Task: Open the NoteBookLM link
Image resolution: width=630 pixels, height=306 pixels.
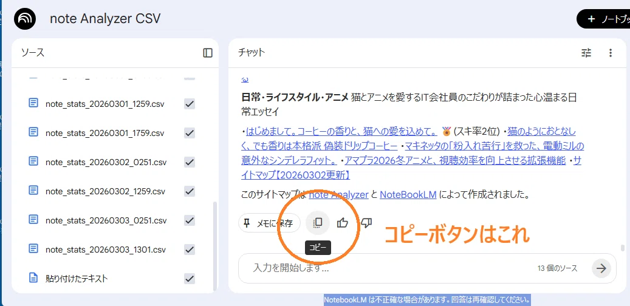Action: (408, 195)
